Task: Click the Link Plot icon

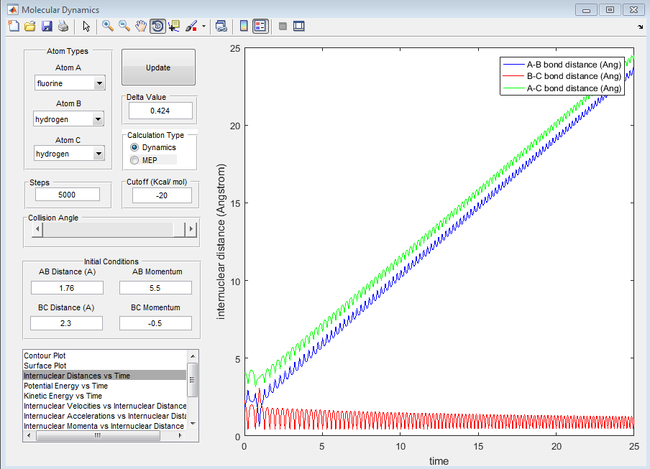Action: click(x=221, y=27)
